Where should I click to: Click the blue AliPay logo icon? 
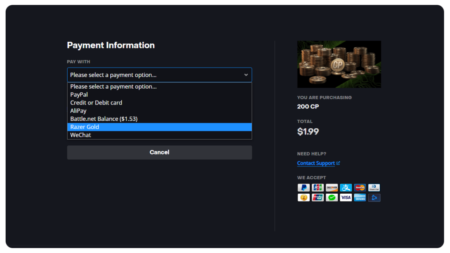coord(346,188)
